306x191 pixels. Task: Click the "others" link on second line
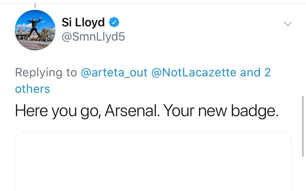pos(33,89)
